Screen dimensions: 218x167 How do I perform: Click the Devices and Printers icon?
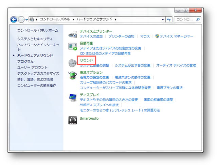[x=73, y=34]
